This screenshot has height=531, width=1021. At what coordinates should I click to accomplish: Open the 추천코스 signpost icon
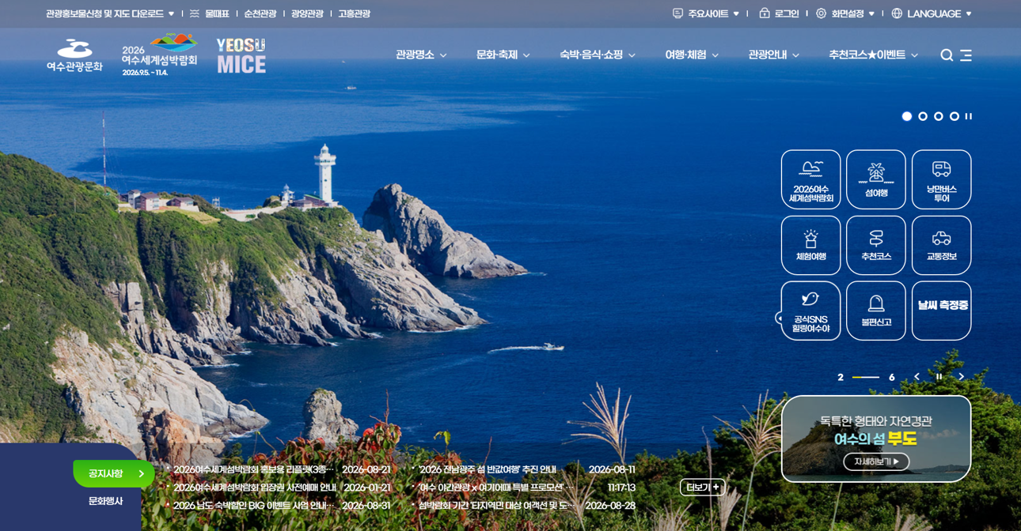876,245
